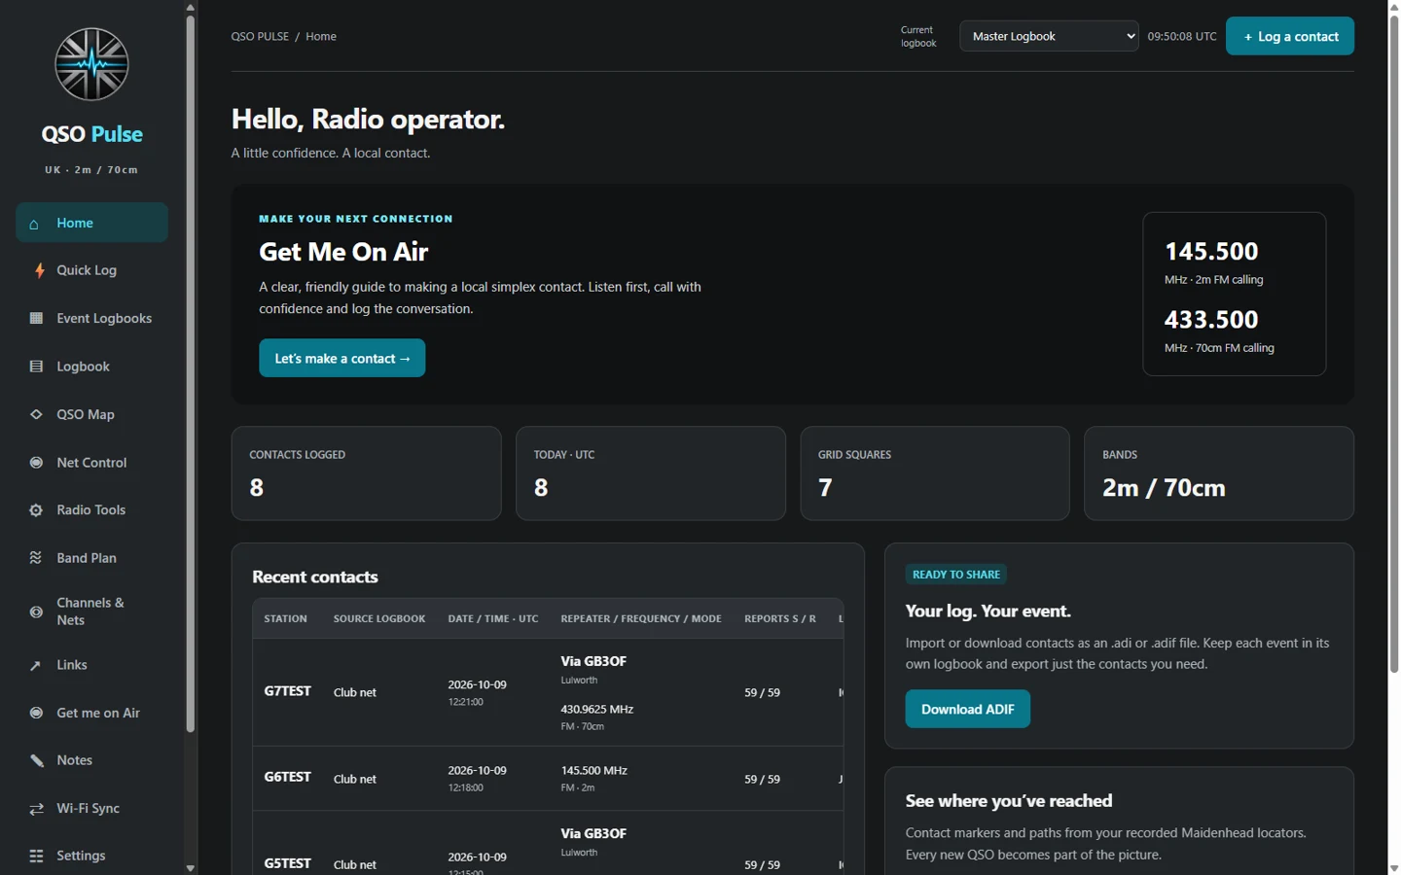Open the Master Logbook dropdown
This screenshot has width=1401, height=875.
pyautogui.click(x=1049, y=36)
